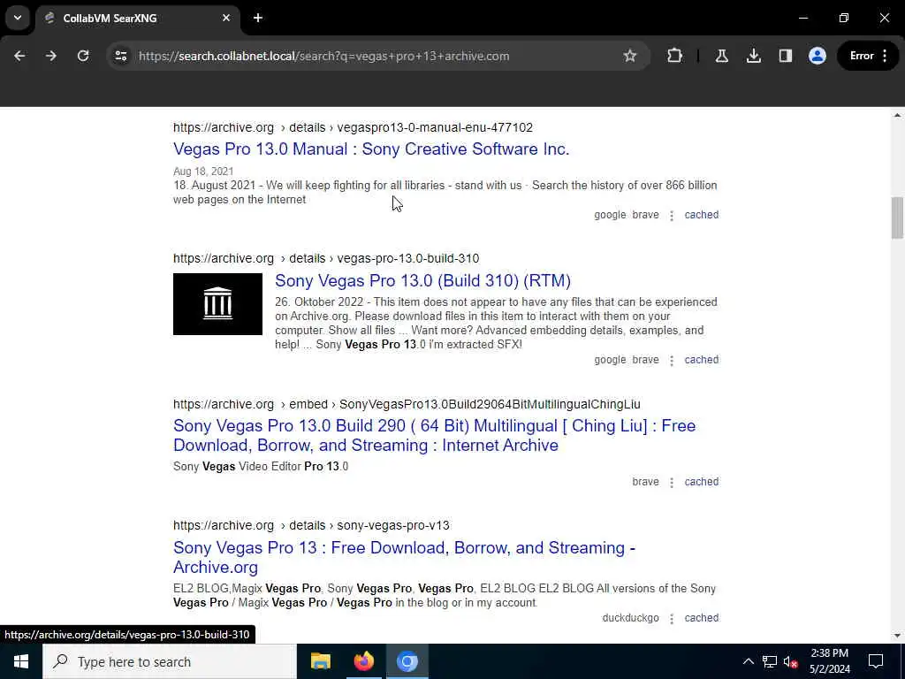
Task: Click google engine label on Manual result
Action: tap(610, 215)
